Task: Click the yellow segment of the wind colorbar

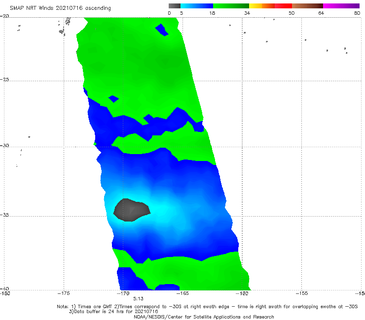Action: (x=255, y=6)
